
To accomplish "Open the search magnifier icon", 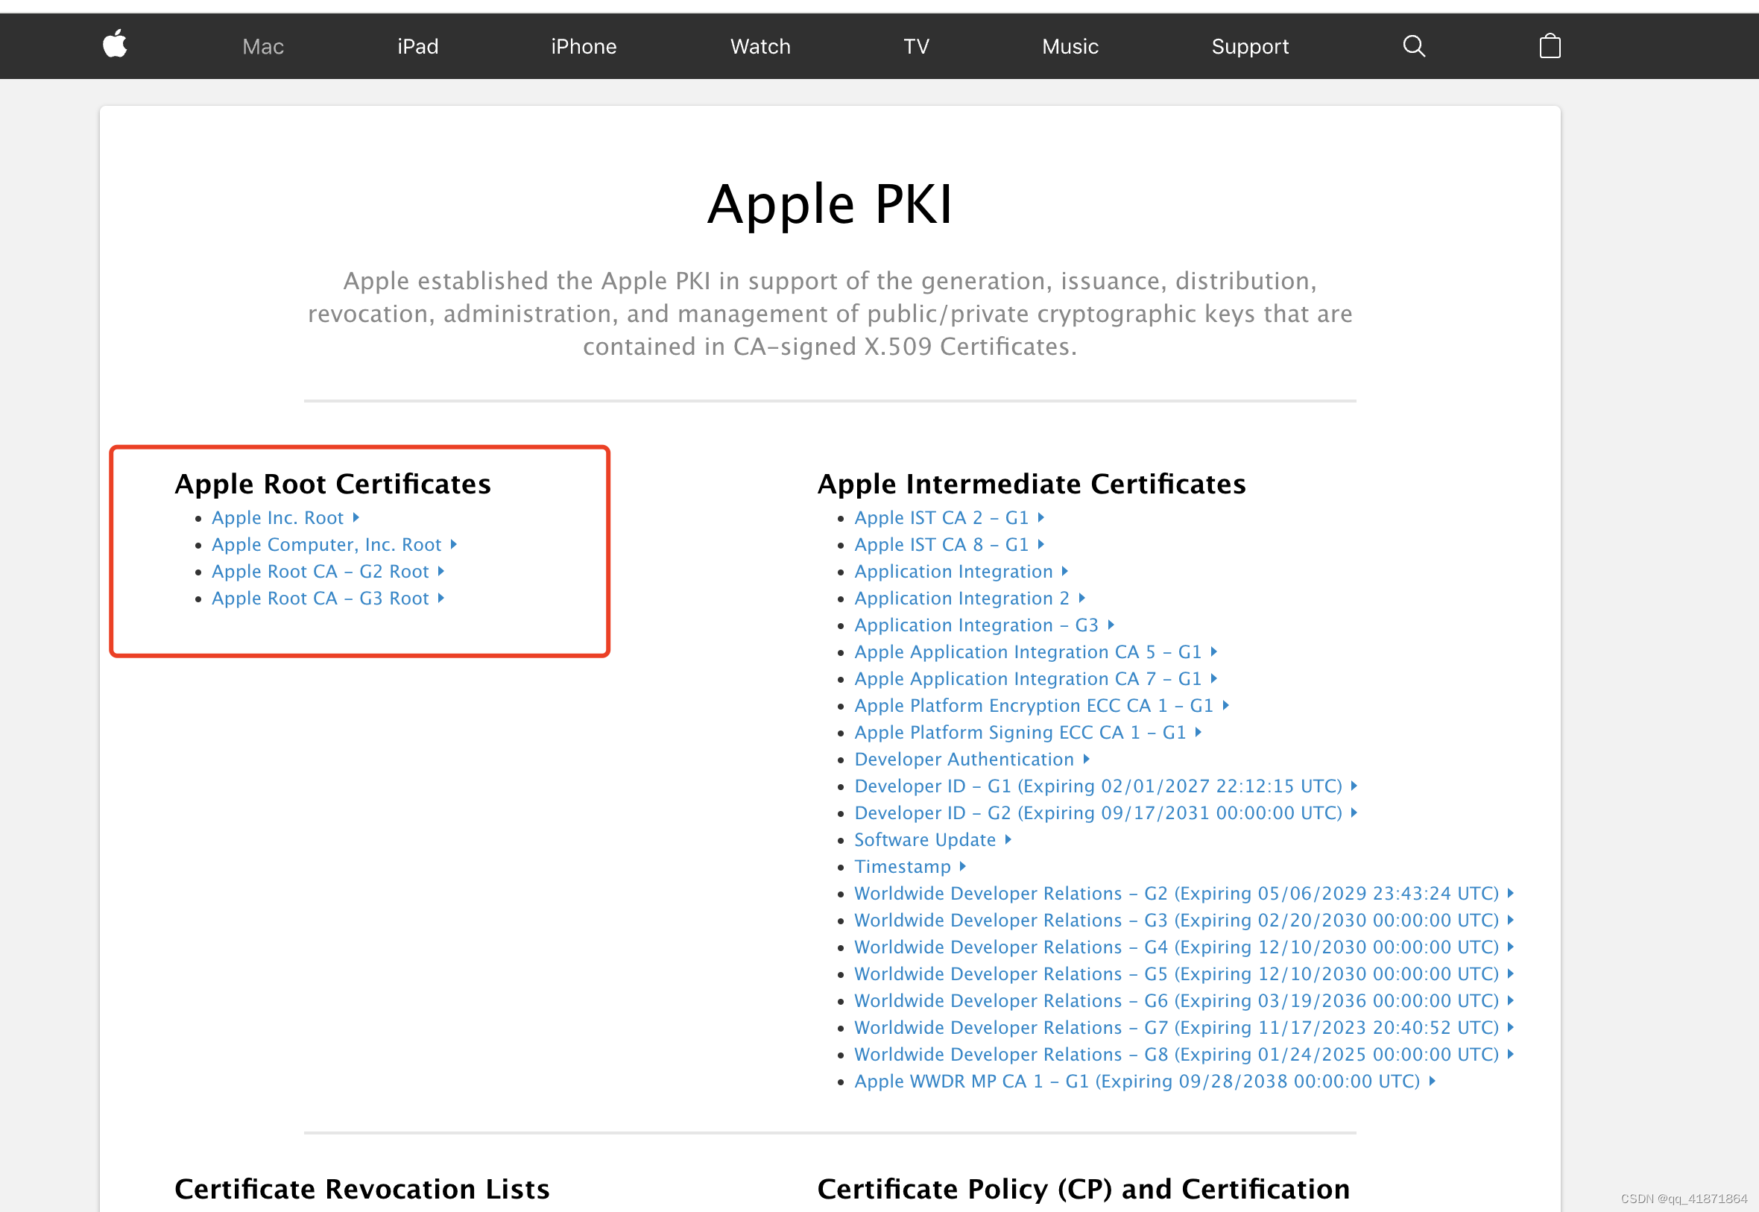I will 1414,46.
